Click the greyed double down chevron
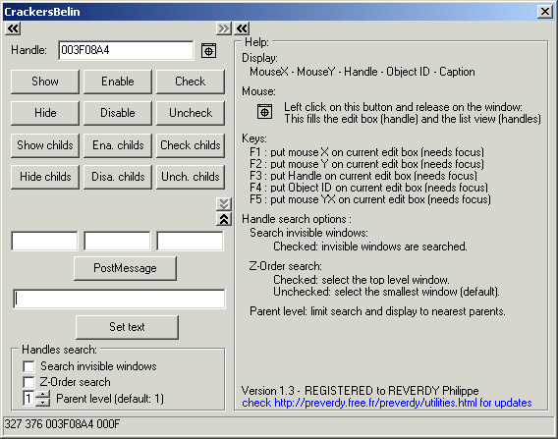The width and height of the screenshot is (558, 439). tap(224, 204)
